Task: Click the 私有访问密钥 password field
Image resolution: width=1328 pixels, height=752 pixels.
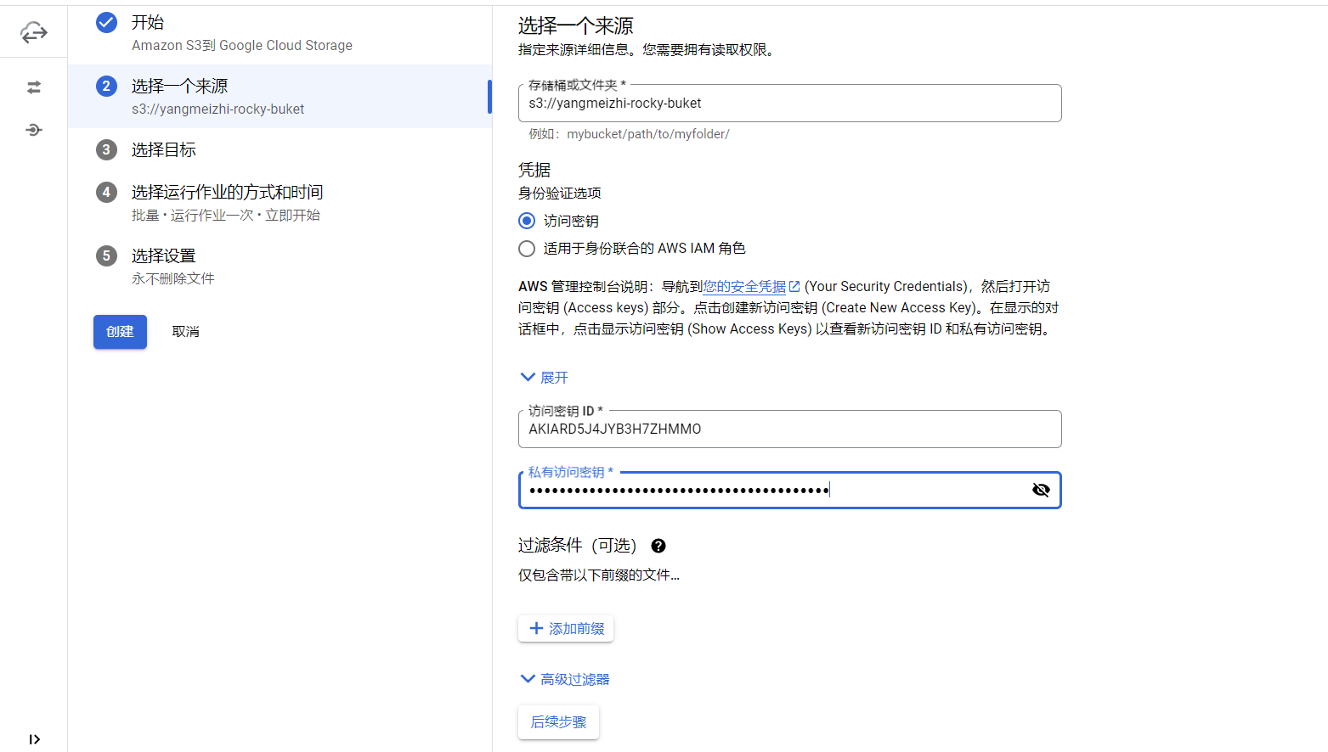Action: point(789,490)
